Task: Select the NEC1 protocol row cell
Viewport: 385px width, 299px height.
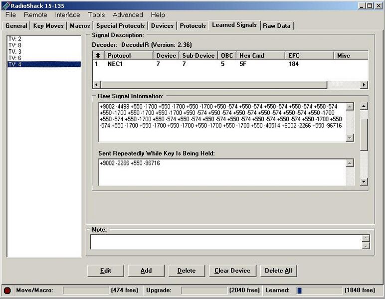Action: coord(115,64)
